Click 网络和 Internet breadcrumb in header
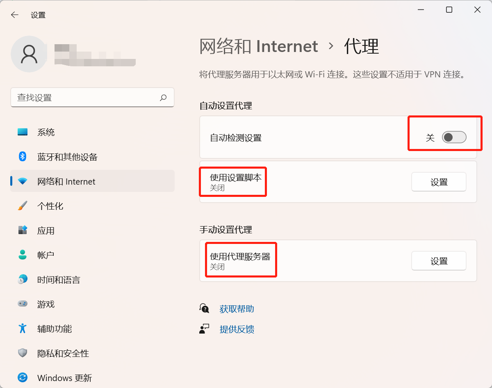492x388 pixels. click(x=259, y=46)
